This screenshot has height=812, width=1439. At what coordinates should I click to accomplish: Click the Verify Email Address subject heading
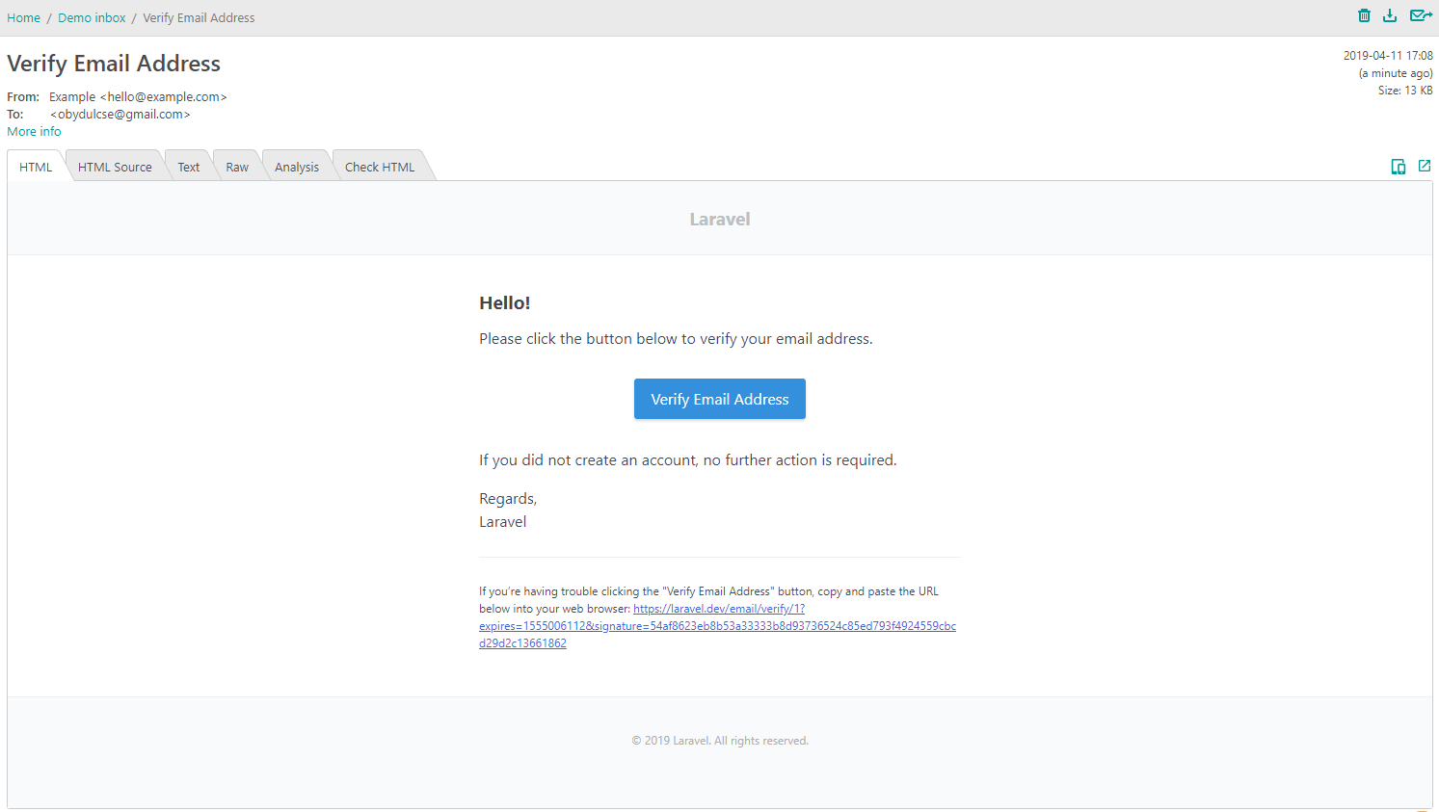[x=114, y=64]
